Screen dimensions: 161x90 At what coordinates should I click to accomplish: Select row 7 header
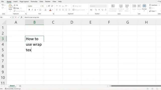[3, 61]
